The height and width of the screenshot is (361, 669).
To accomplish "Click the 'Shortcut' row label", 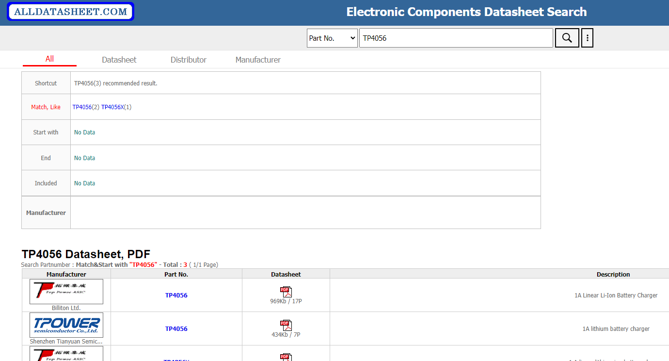I will (x=46, y=83).
